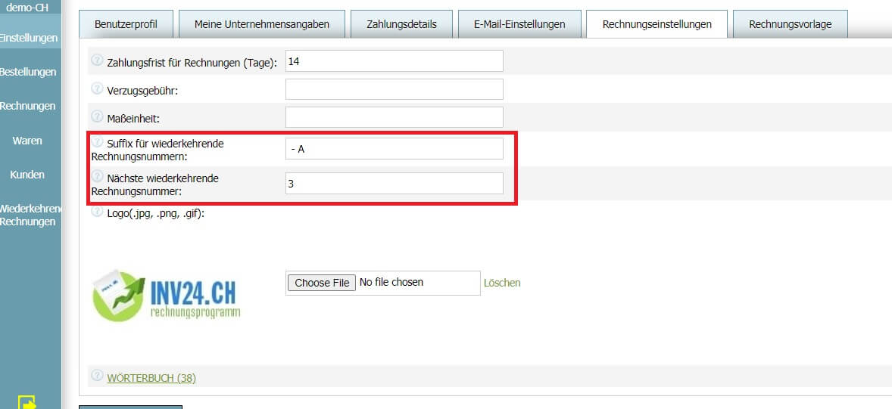This screenshot has height=409, width=892.
Task: Open the Meine Unternehmensangaben tab
Action: point(261,24)
